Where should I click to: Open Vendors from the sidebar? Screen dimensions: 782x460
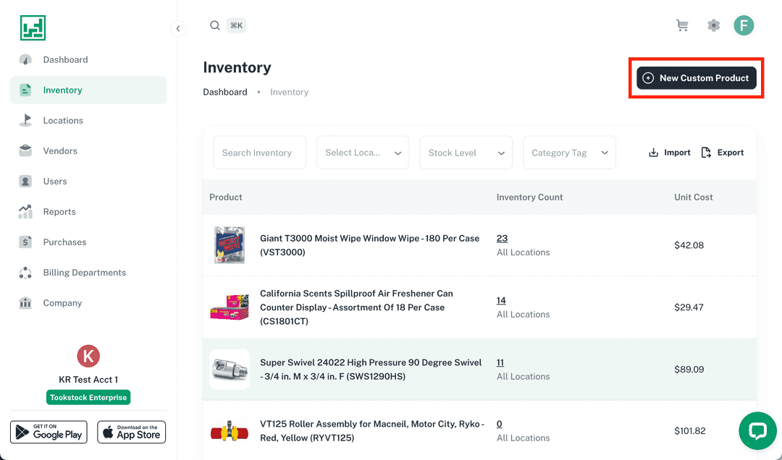(x=60, y=151)
